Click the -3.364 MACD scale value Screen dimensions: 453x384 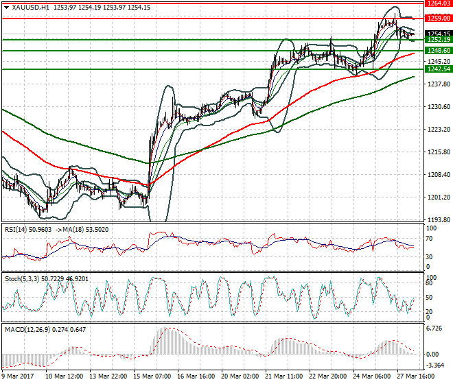(435, 365)
